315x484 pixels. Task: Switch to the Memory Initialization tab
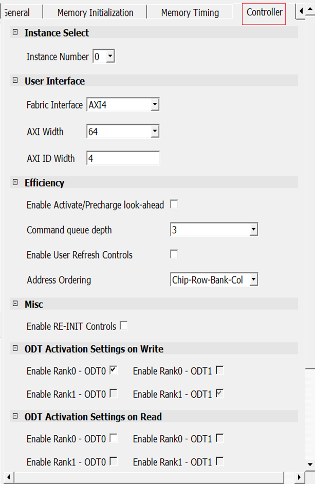point(95,13)
